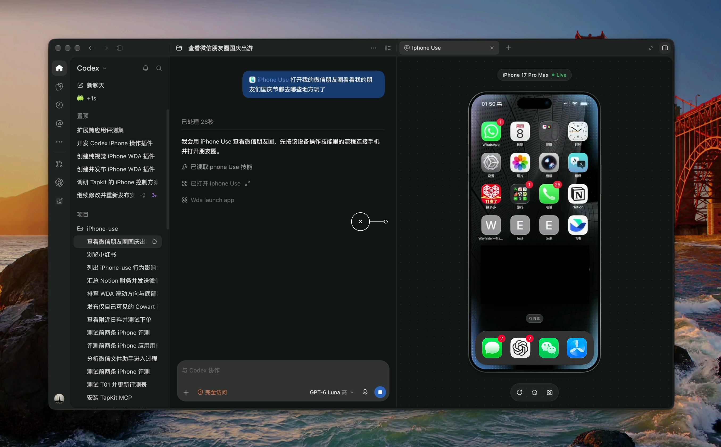Image resolution: width=721 pixels, height=447 pixels.
Task: Open search in the Codex sidebar
Action: [x=159, y=68]
